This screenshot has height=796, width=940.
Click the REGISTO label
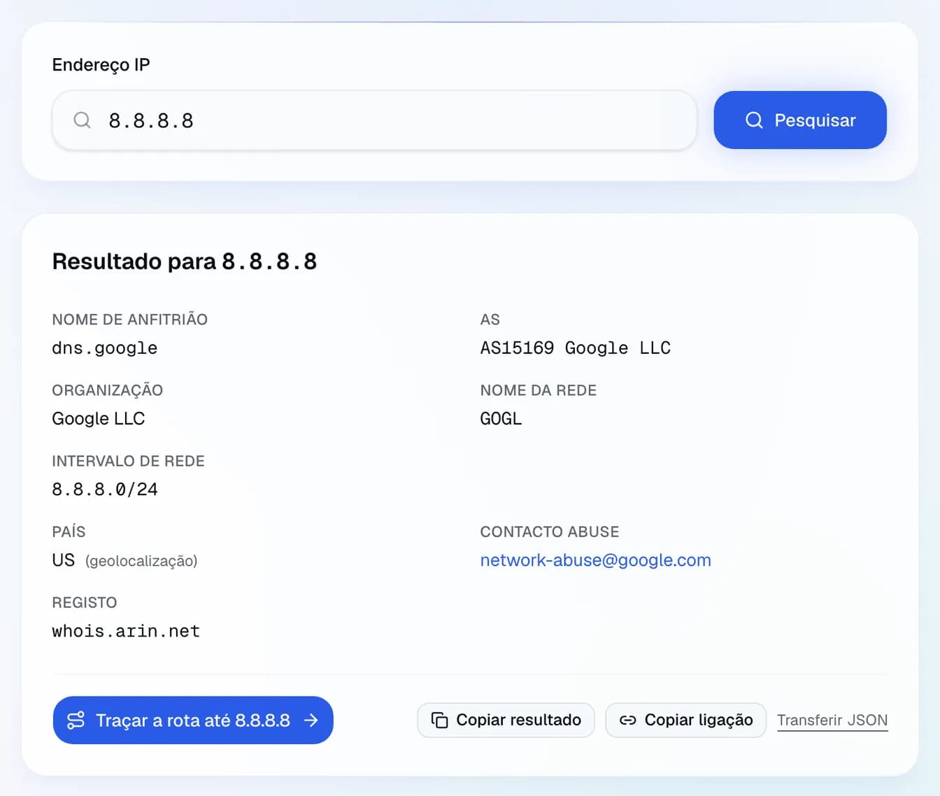pos(85,602)
